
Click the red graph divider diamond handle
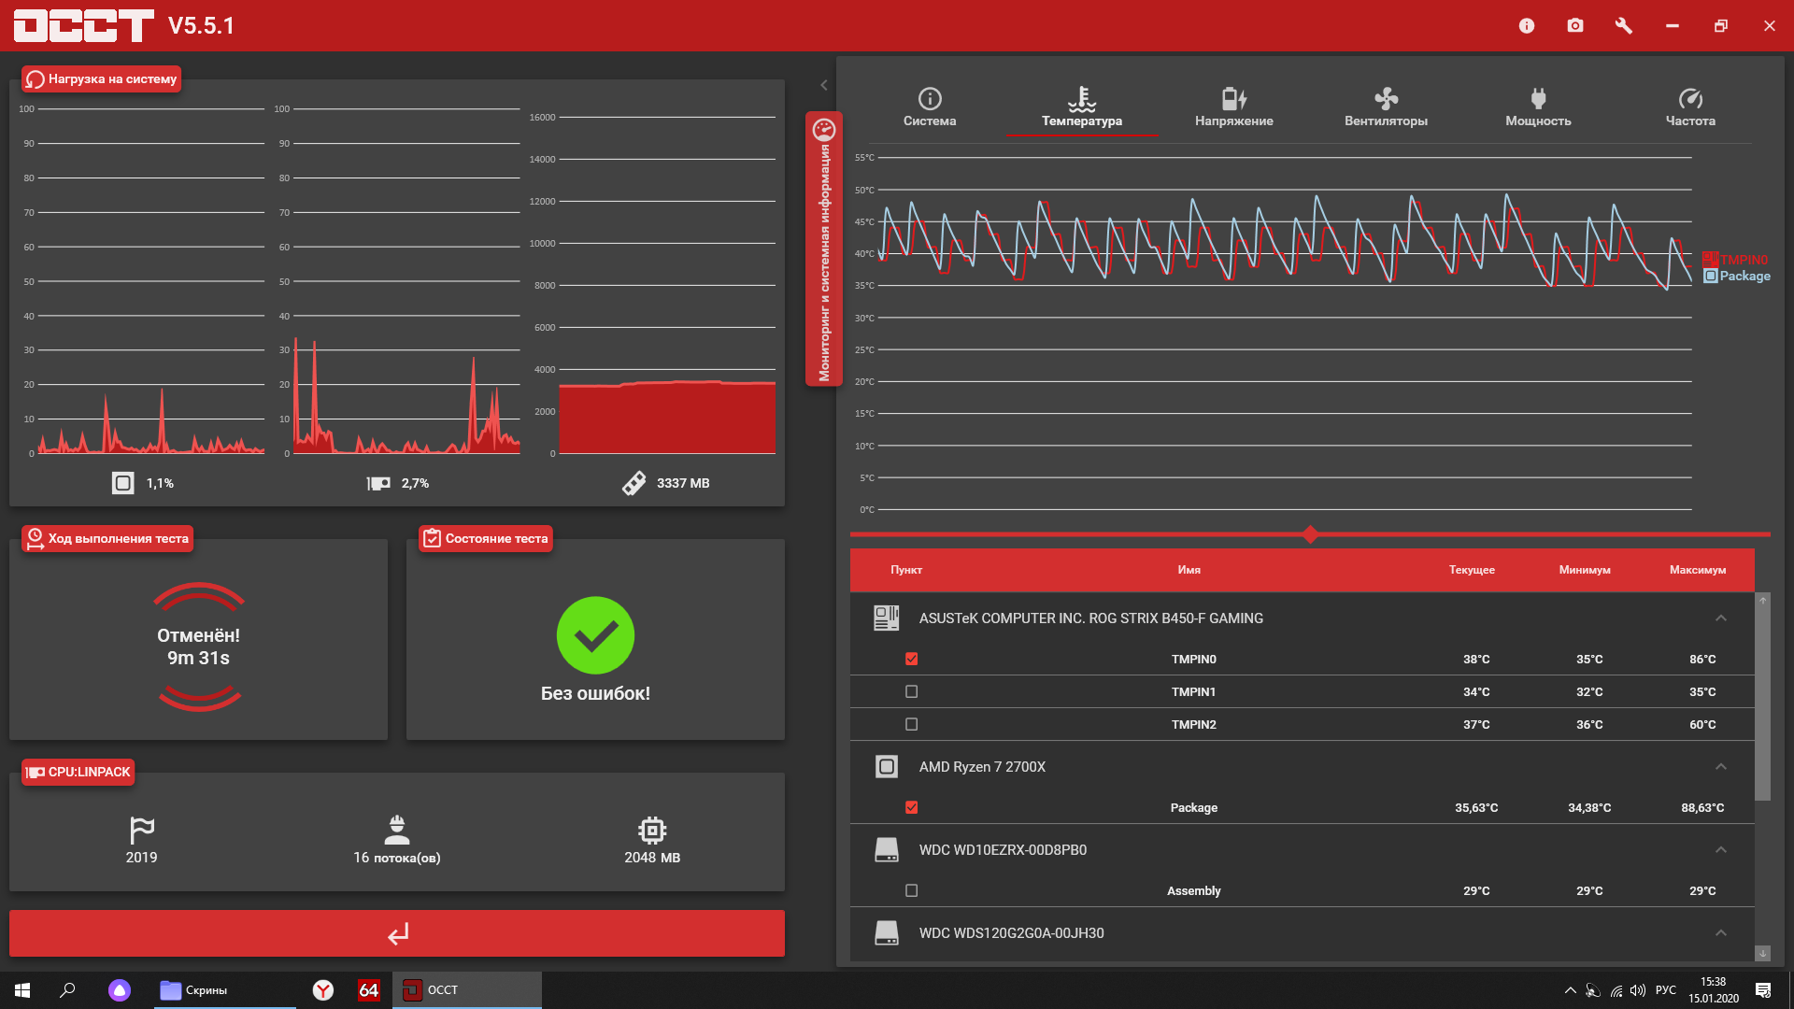pos(1310,534)
